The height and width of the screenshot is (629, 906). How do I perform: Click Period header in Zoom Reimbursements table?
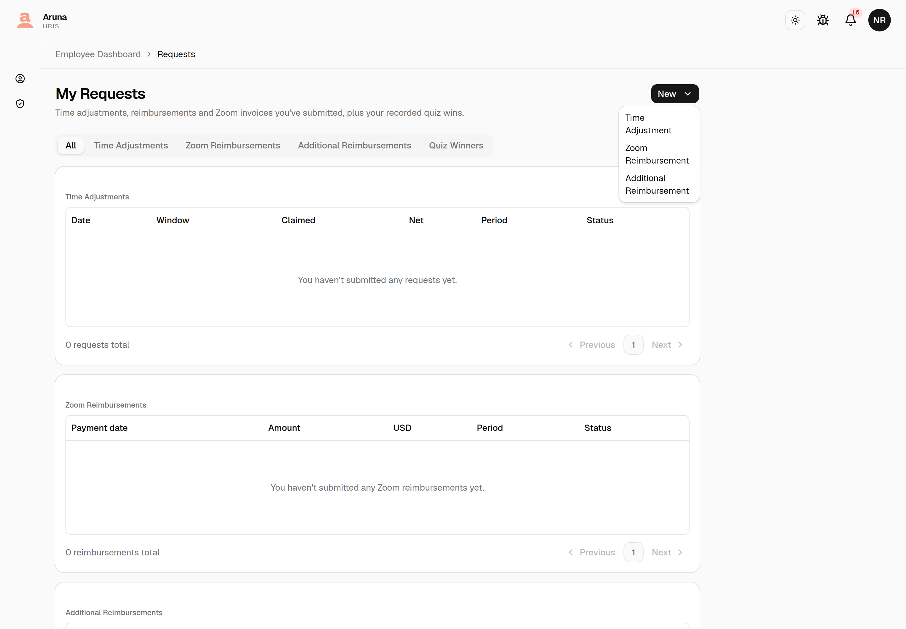(x=490, y=428)
